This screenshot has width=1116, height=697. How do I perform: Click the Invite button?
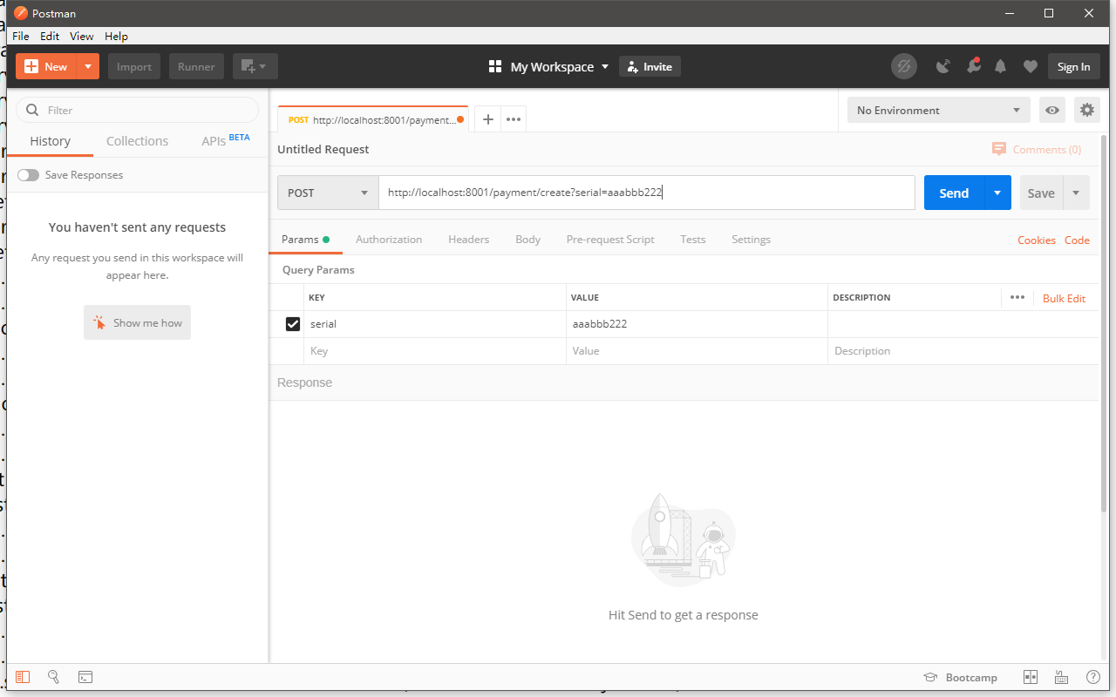[650, 66]
